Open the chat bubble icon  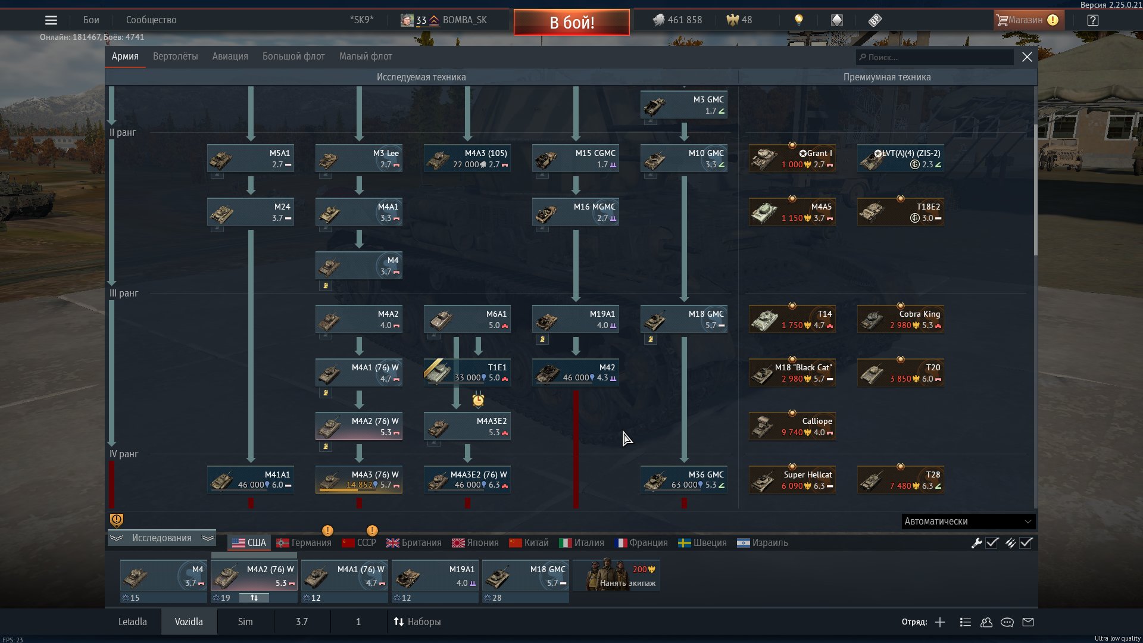tap(1007, 622)
